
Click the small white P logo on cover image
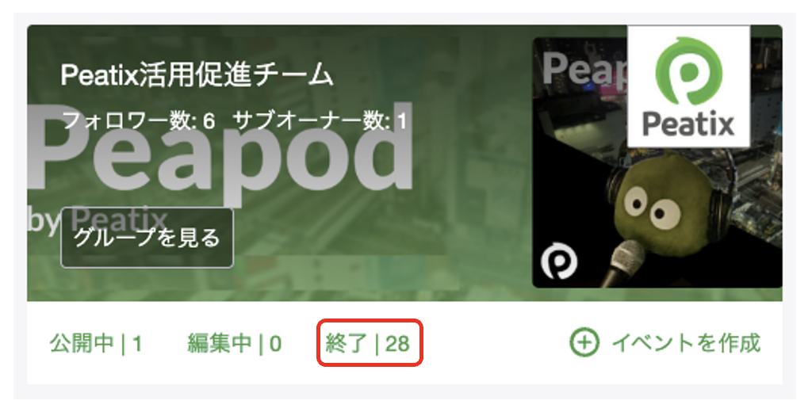pos(559,261)
